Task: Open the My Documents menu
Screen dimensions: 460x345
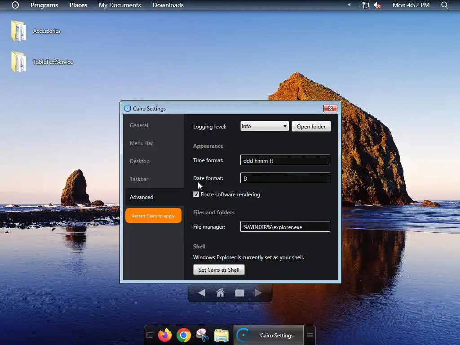Action: pos(119,5)
